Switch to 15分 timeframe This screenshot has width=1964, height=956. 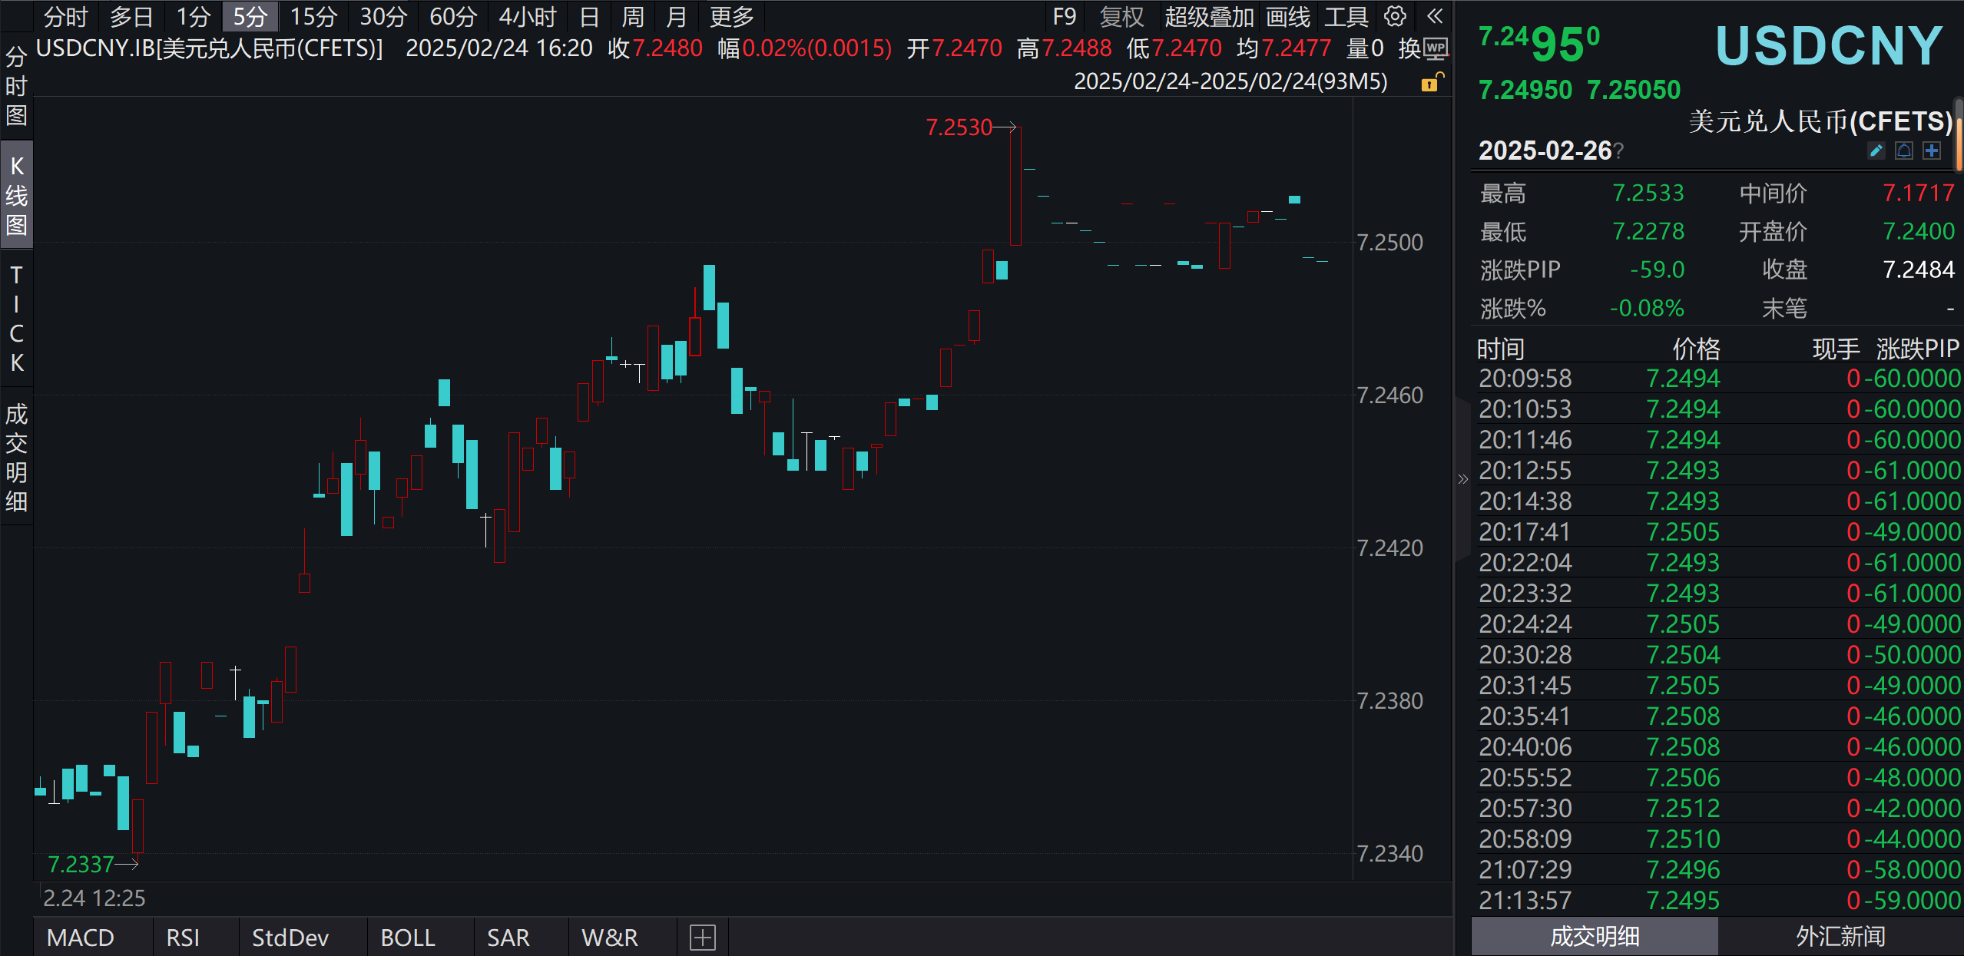[313, 16]
